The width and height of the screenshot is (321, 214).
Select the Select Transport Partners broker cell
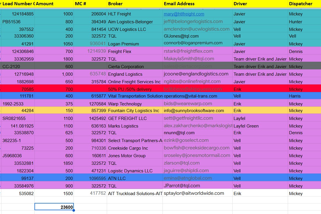point(135,140)
